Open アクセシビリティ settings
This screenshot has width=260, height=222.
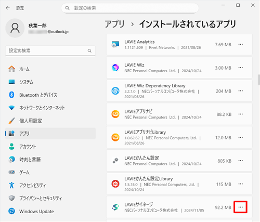[x=50, y=185]
